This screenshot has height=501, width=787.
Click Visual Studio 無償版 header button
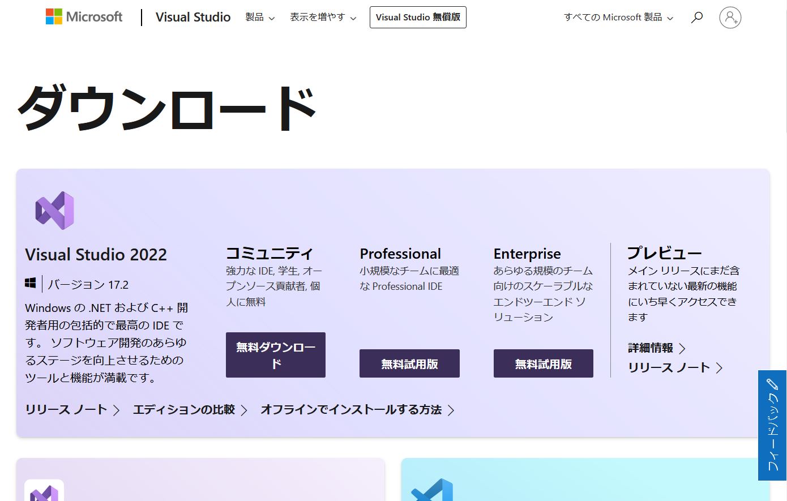click(x=418, y=18)
